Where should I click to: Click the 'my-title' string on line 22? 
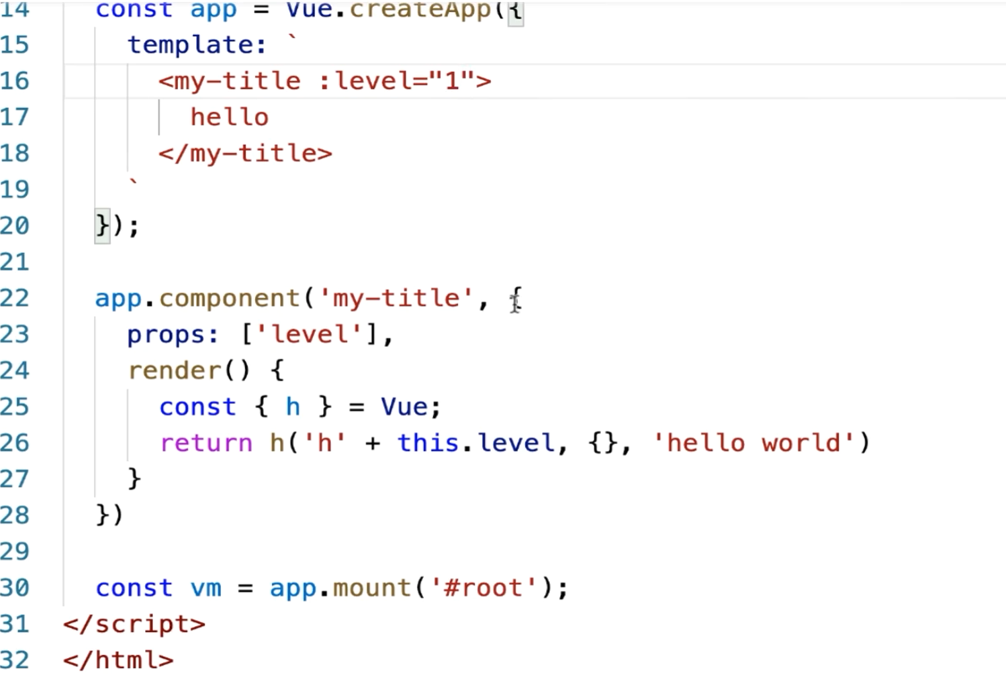tap(396, 298)
